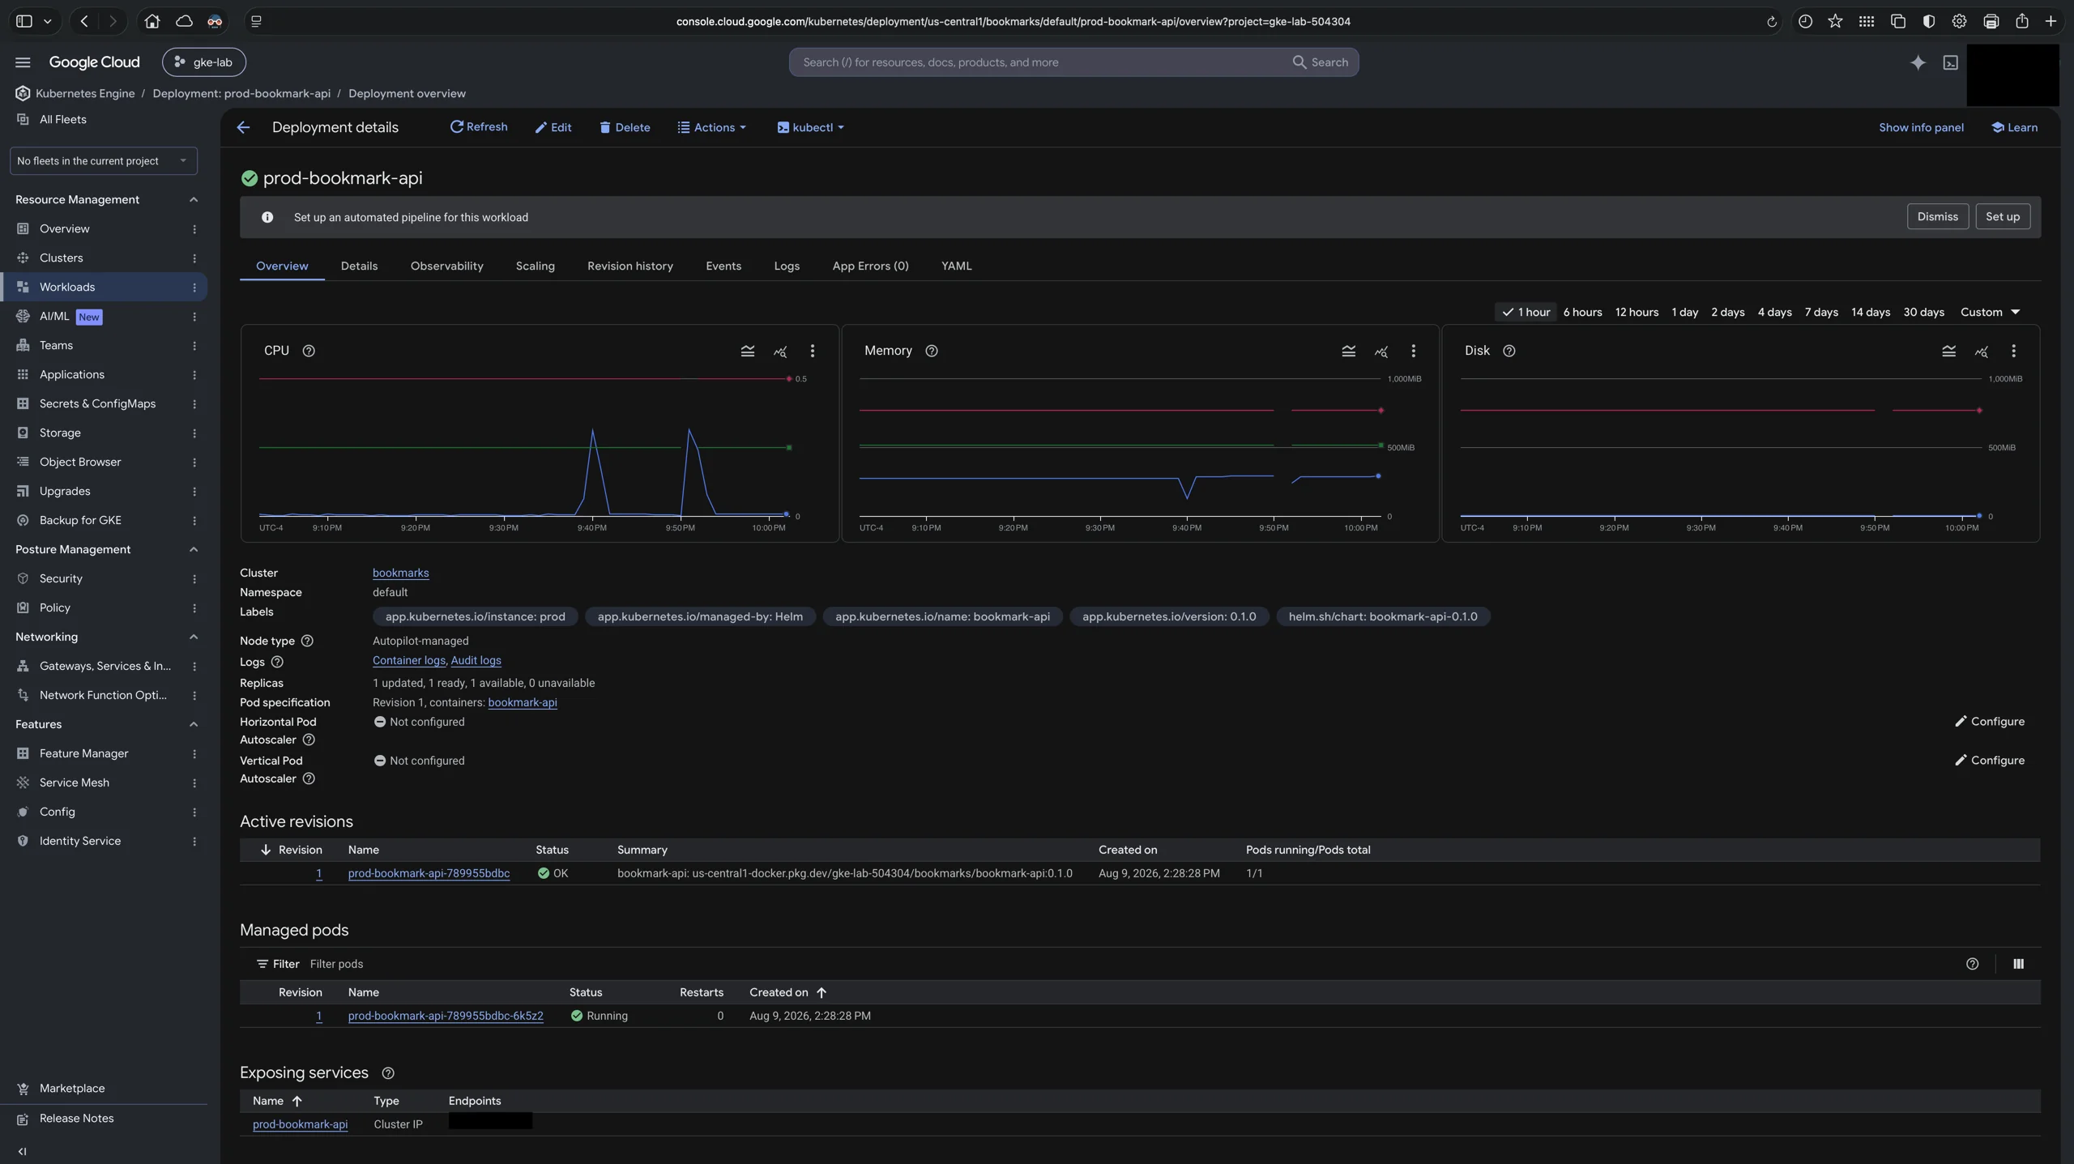Viewport: 2074px width, 1164px height.
Task: Reload page with browser refresh icon
Action: (1771, 22)
